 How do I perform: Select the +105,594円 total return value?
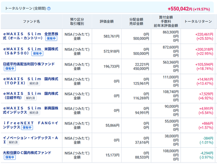pos(204,64)
